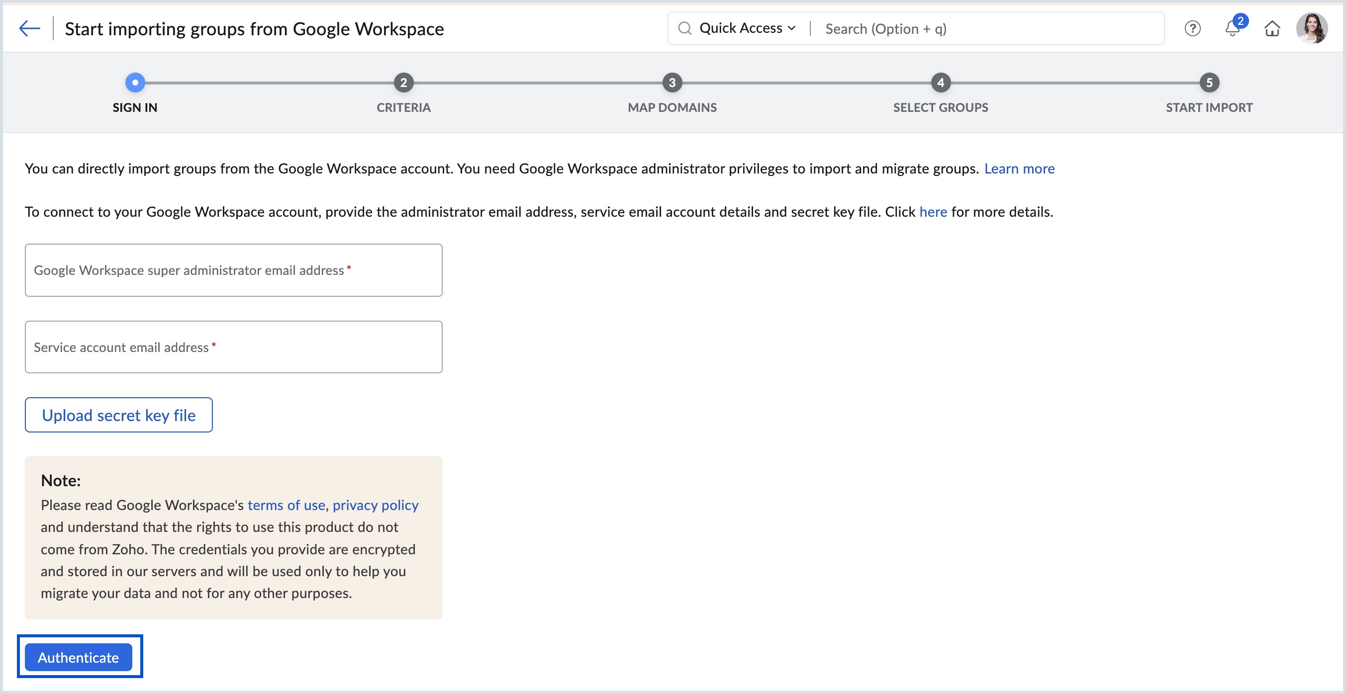Image resolution: width=1346 pixels, height=694 pixels.
Task: Select the active Sign In step indicator
Action: tap(135, 83)
